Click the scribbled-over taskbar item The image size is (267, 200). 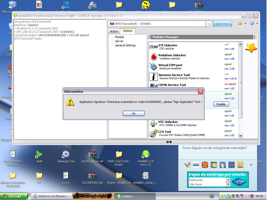click(x=93, y=196)
